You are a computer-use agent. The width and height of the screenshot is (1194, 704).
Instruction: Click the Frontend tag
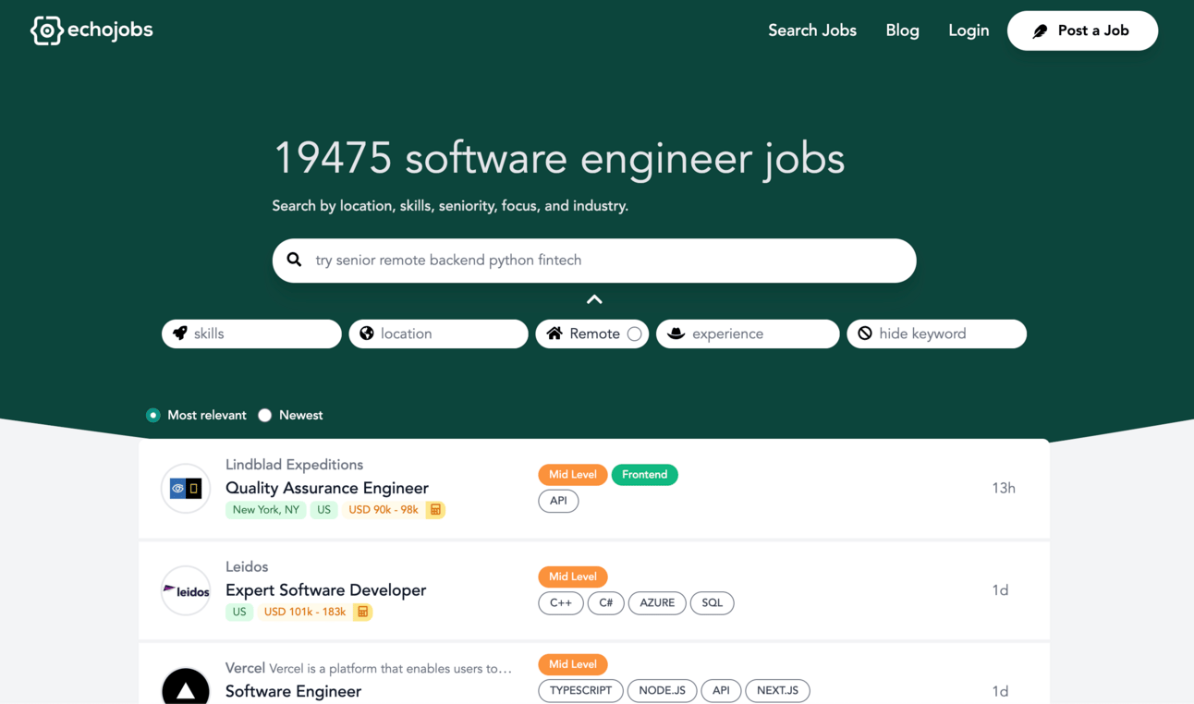644,475
